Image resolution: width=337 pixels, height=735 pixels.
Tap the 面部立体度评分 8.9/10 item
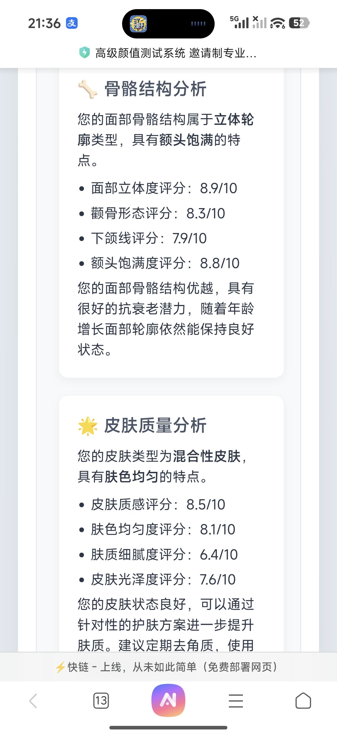coord(164,188)
